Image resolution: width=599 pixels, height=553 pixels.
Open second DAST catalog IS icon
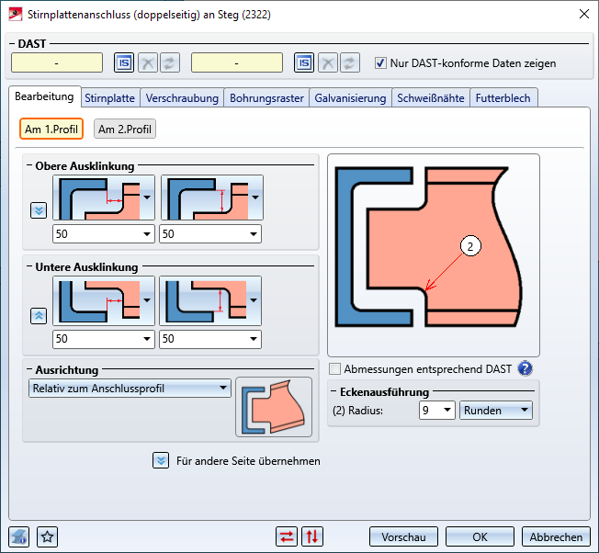pyautogui.click(x=304, y=62)
